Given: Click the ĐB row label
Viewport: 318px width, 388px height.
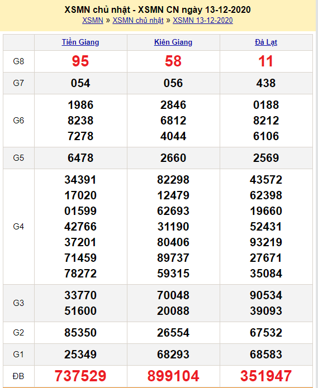Looking at the screenshot, I should (x=18, y=376).
